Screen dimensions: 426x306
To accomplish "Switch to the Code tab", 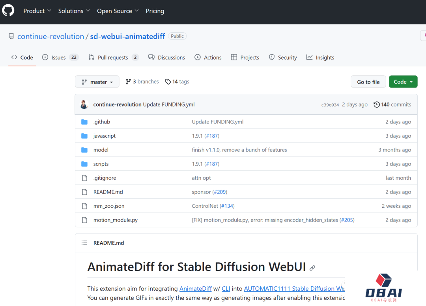I will [x=22, y=58].
